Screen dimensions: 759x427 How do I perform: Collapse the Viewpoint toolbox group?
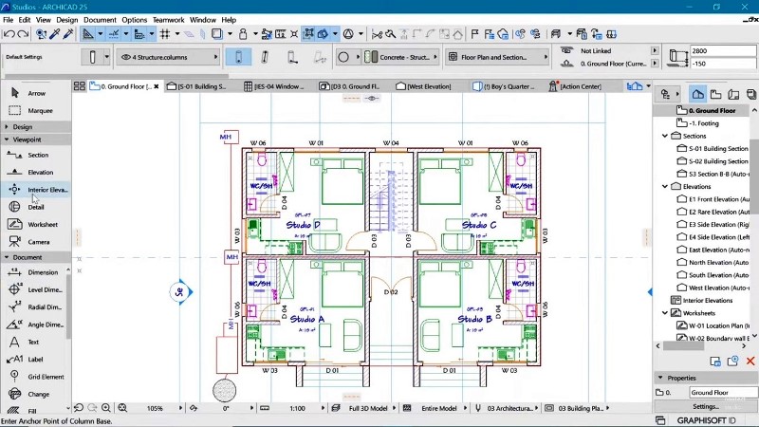8,139
